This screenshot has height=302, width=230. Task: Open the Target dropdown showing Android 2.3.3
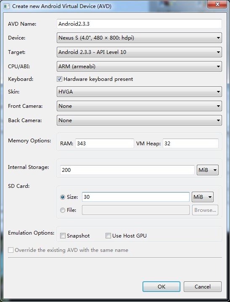click(139, 52)
